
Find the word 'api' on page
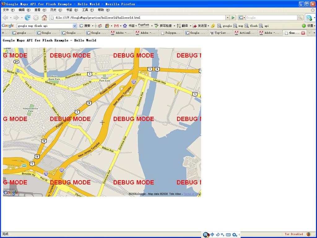click(x=264, y=26)
